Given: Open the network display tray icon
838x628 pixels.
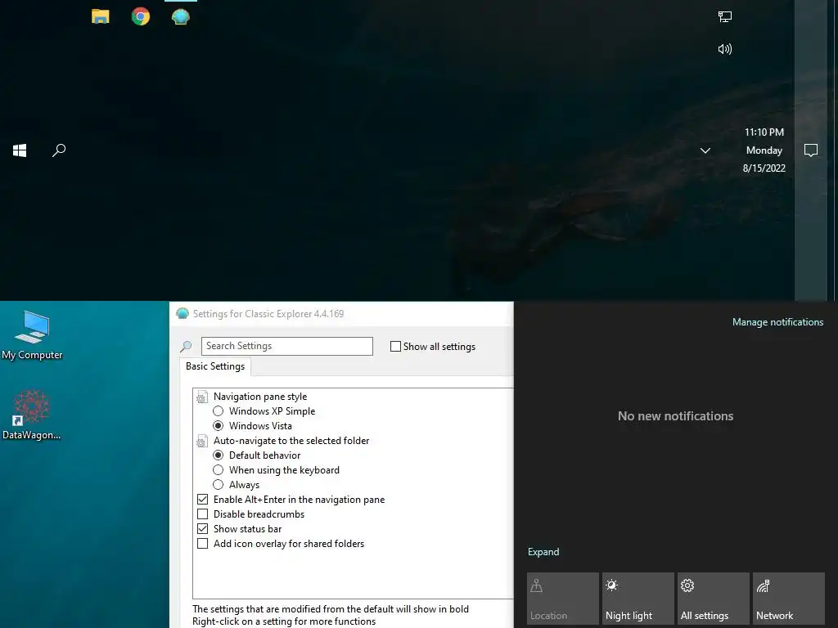Looking at the screenshot, I should [x=725, y=16].
